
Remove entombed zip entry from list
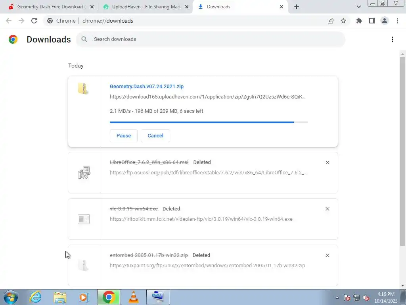point(327,255)
